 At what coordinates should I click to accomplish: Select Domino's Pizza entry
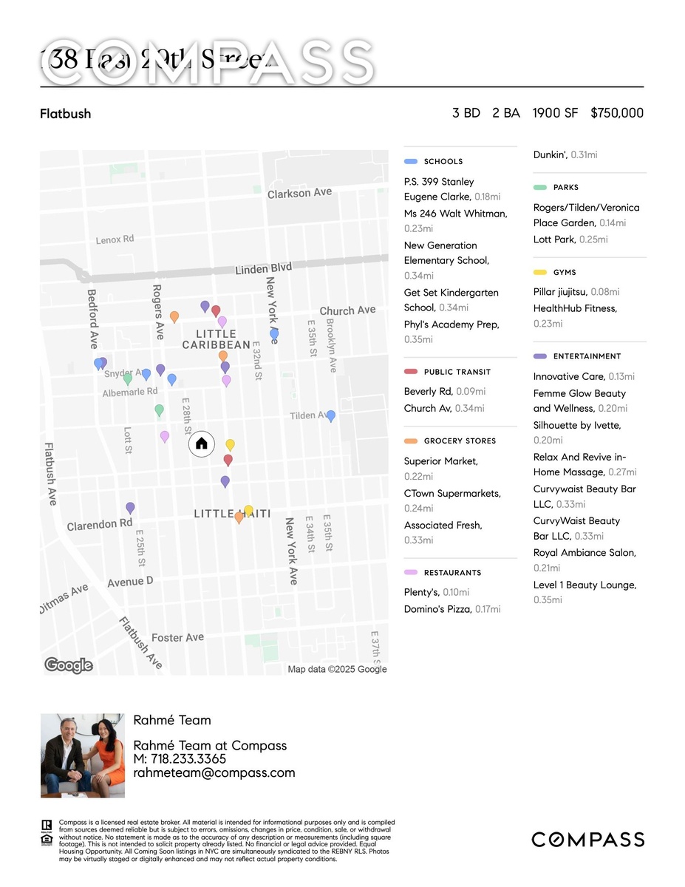click(x=452, y=609)
